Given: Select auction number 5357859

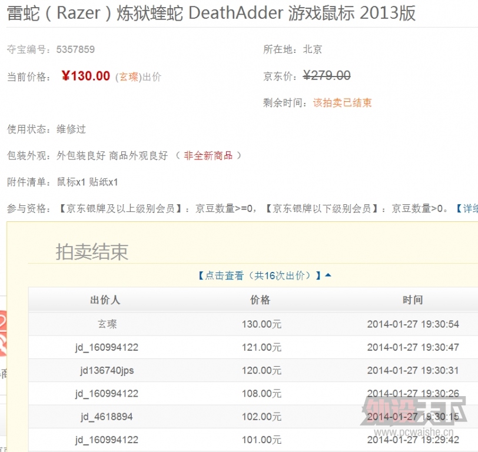Looking at the screenshot, I should tap(75, 49).
